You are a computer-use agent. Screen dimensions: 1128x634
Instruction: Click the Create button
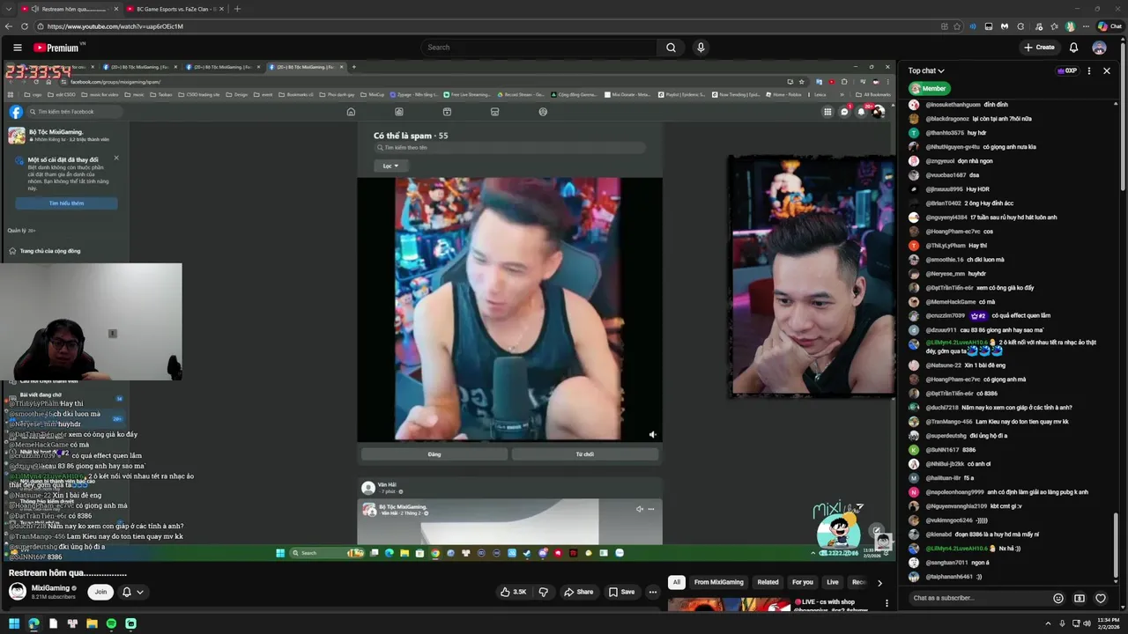point(1039,48)
